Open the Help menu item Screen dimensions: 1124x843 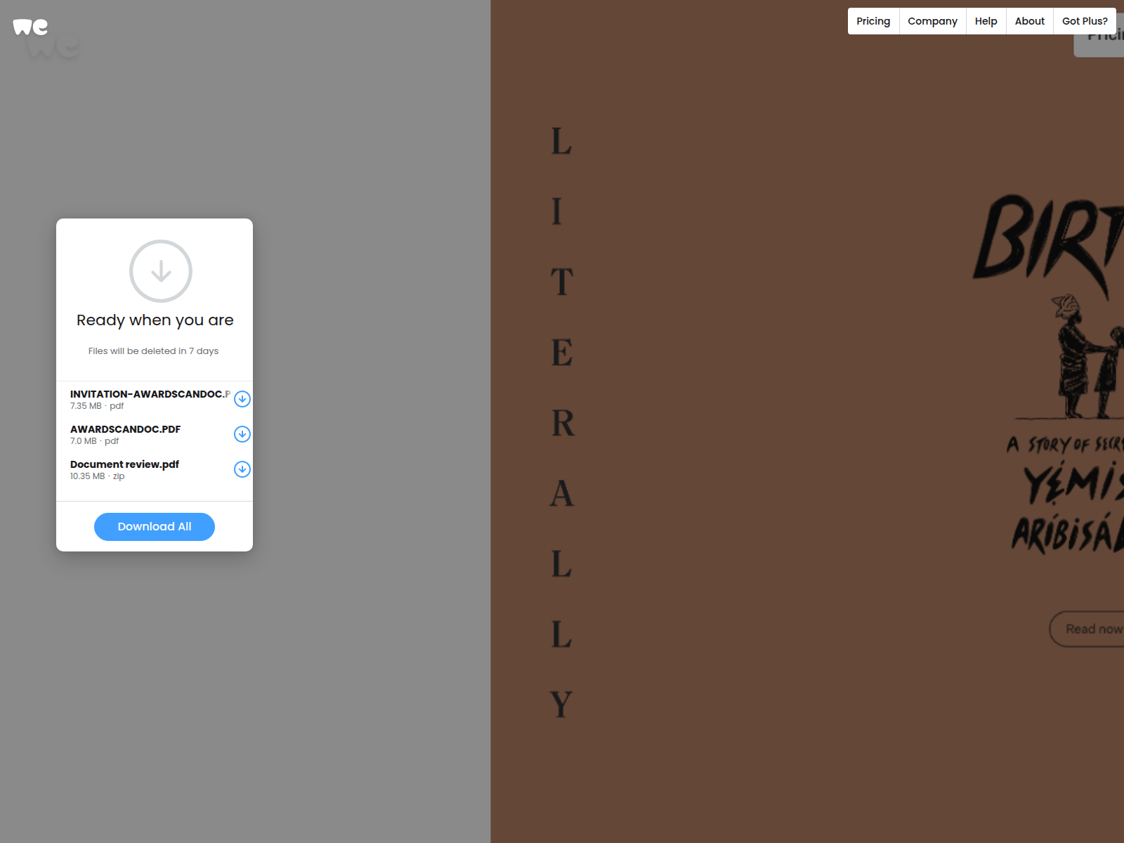coord(986,21)
